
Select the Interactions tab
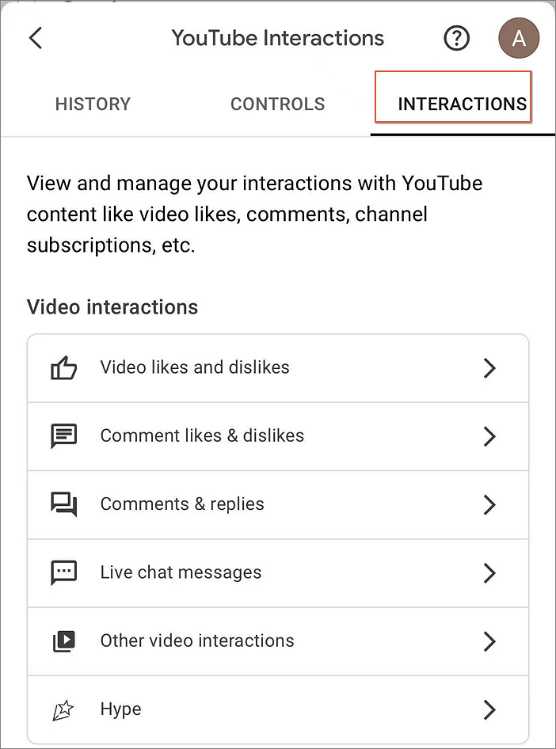[462, 104]
